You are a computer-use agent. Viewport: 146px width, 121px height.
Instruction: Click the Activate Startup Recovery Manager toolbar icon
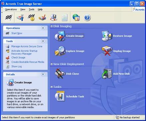[31, 17]
